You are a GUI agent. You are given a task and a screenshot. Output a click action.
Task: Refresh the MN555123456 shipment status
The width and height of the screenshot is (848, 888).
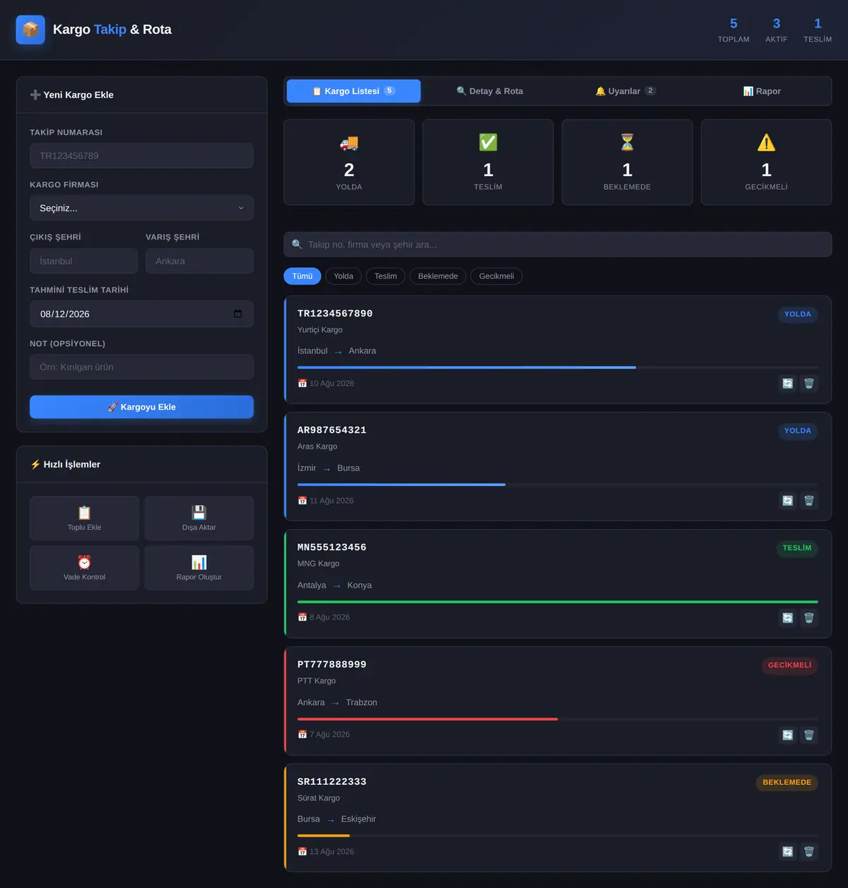pyautogui.click(x=787, y=618)
